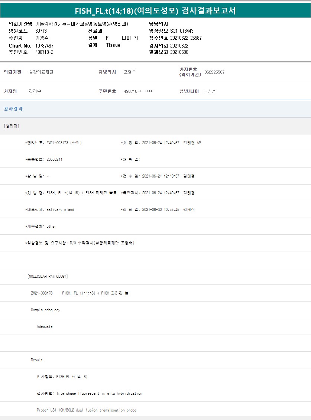Click the [MOLECULAR PATHOLOGY] heading
Screen dimensions: 311x420
pyautogui.click(x=48, y=276)
